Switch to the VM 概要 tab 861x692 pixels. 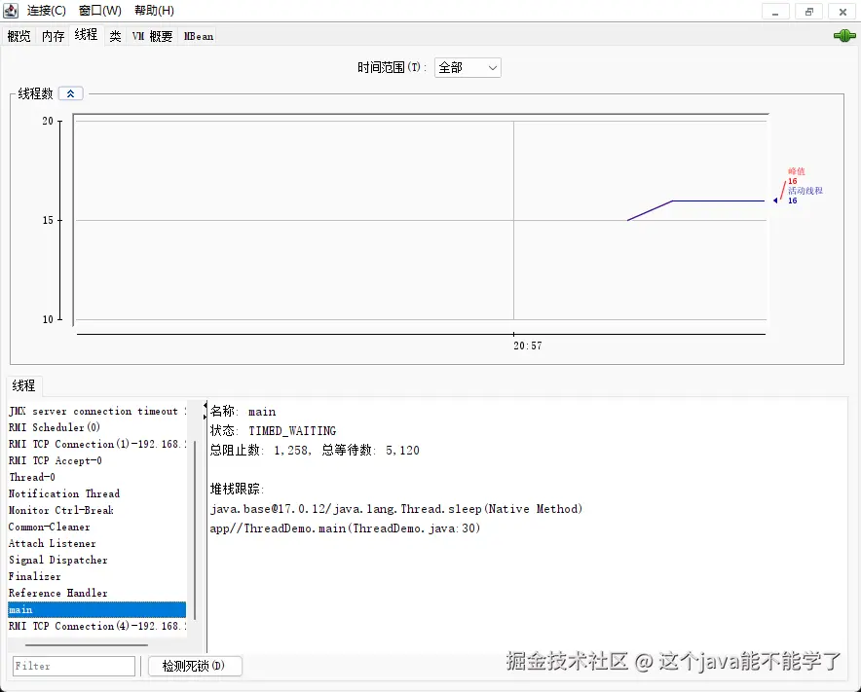point(152,36)
